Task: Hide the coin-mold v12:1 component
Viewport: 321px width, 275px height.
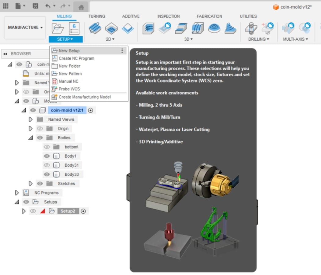Action: [33, 110]
